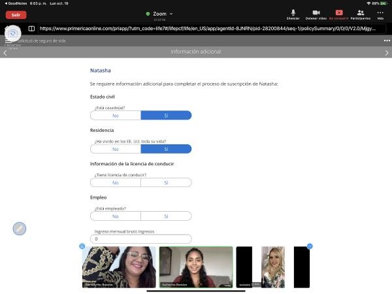Go back with left chevron arrow

[x=5, y=52]
